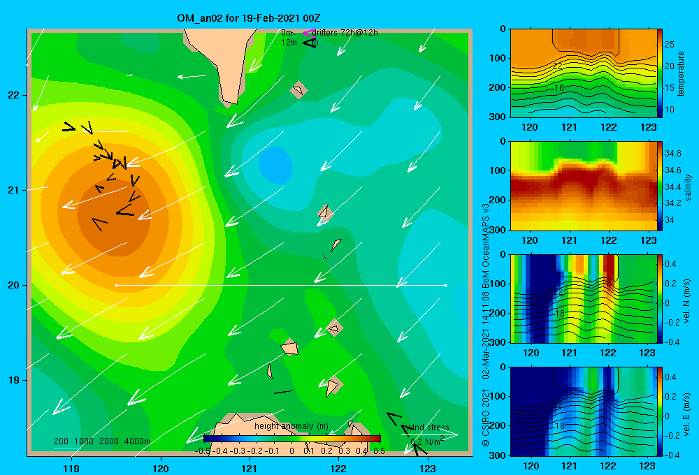The image size is (699, 475).
Task: Click latitude label 22 on main map
Action: (13, 95)
